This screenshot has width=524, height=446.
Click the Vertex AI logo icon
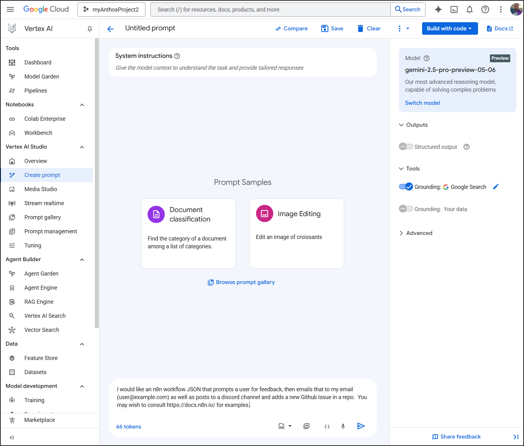click(12, 28)
